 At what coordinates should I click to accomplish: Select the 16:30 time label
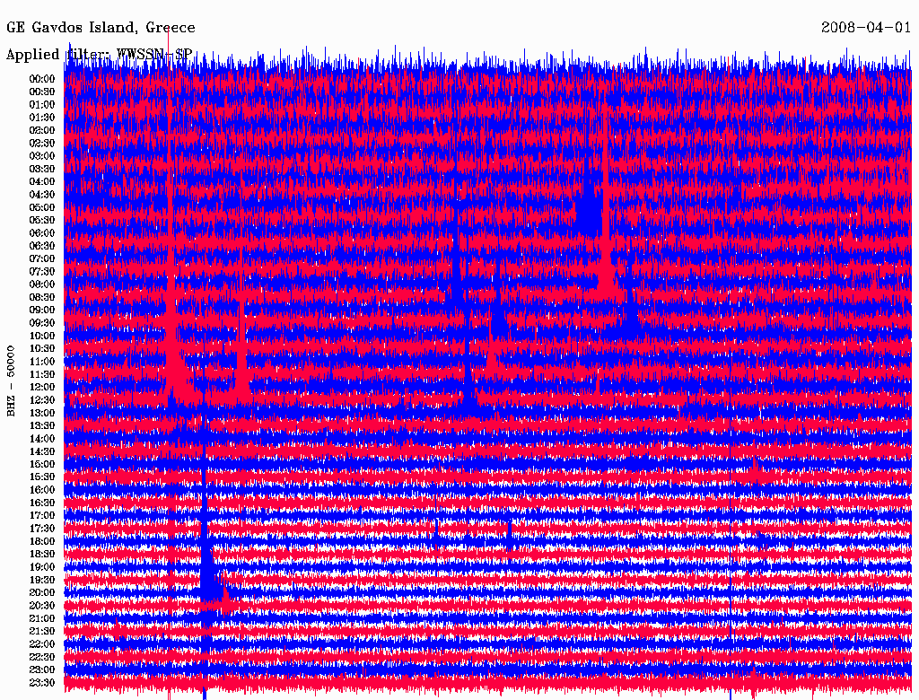coord(42,503)
